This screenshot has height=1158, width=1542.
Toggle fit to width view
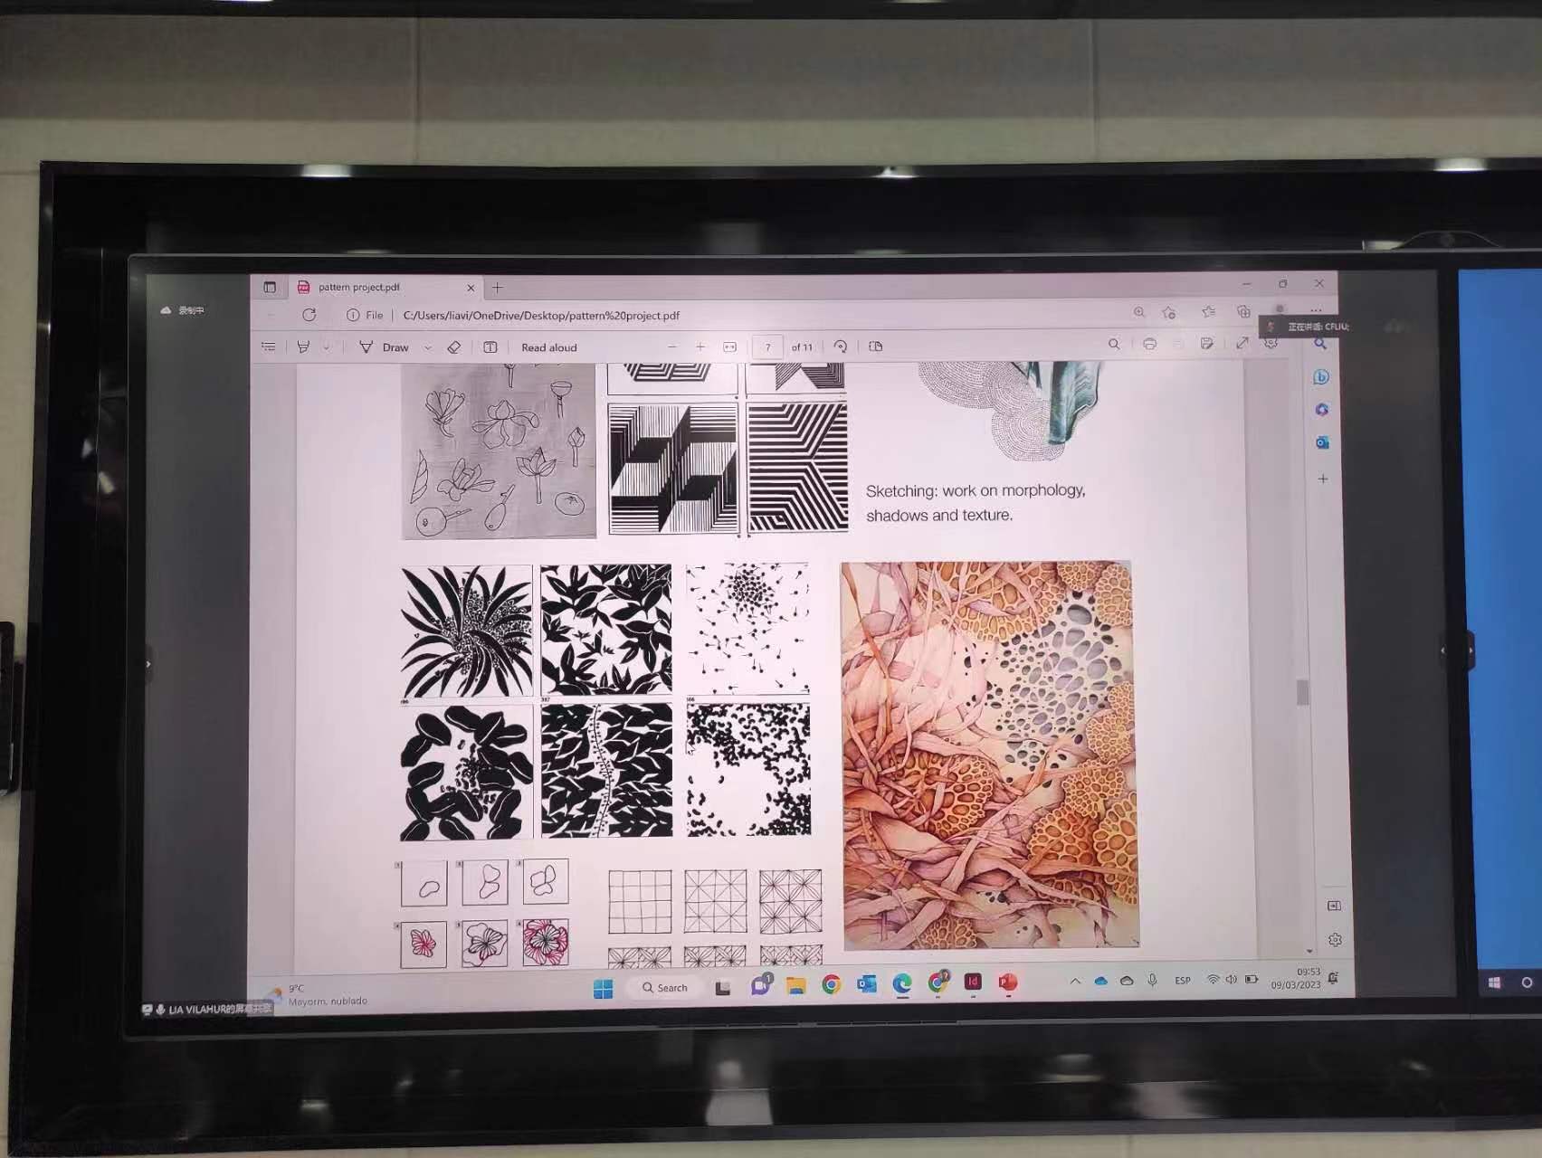[730, 346]
